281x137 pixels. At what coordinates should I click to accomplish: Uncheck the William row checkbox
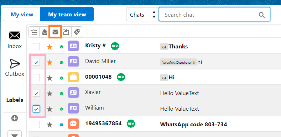tap(36, 109)
